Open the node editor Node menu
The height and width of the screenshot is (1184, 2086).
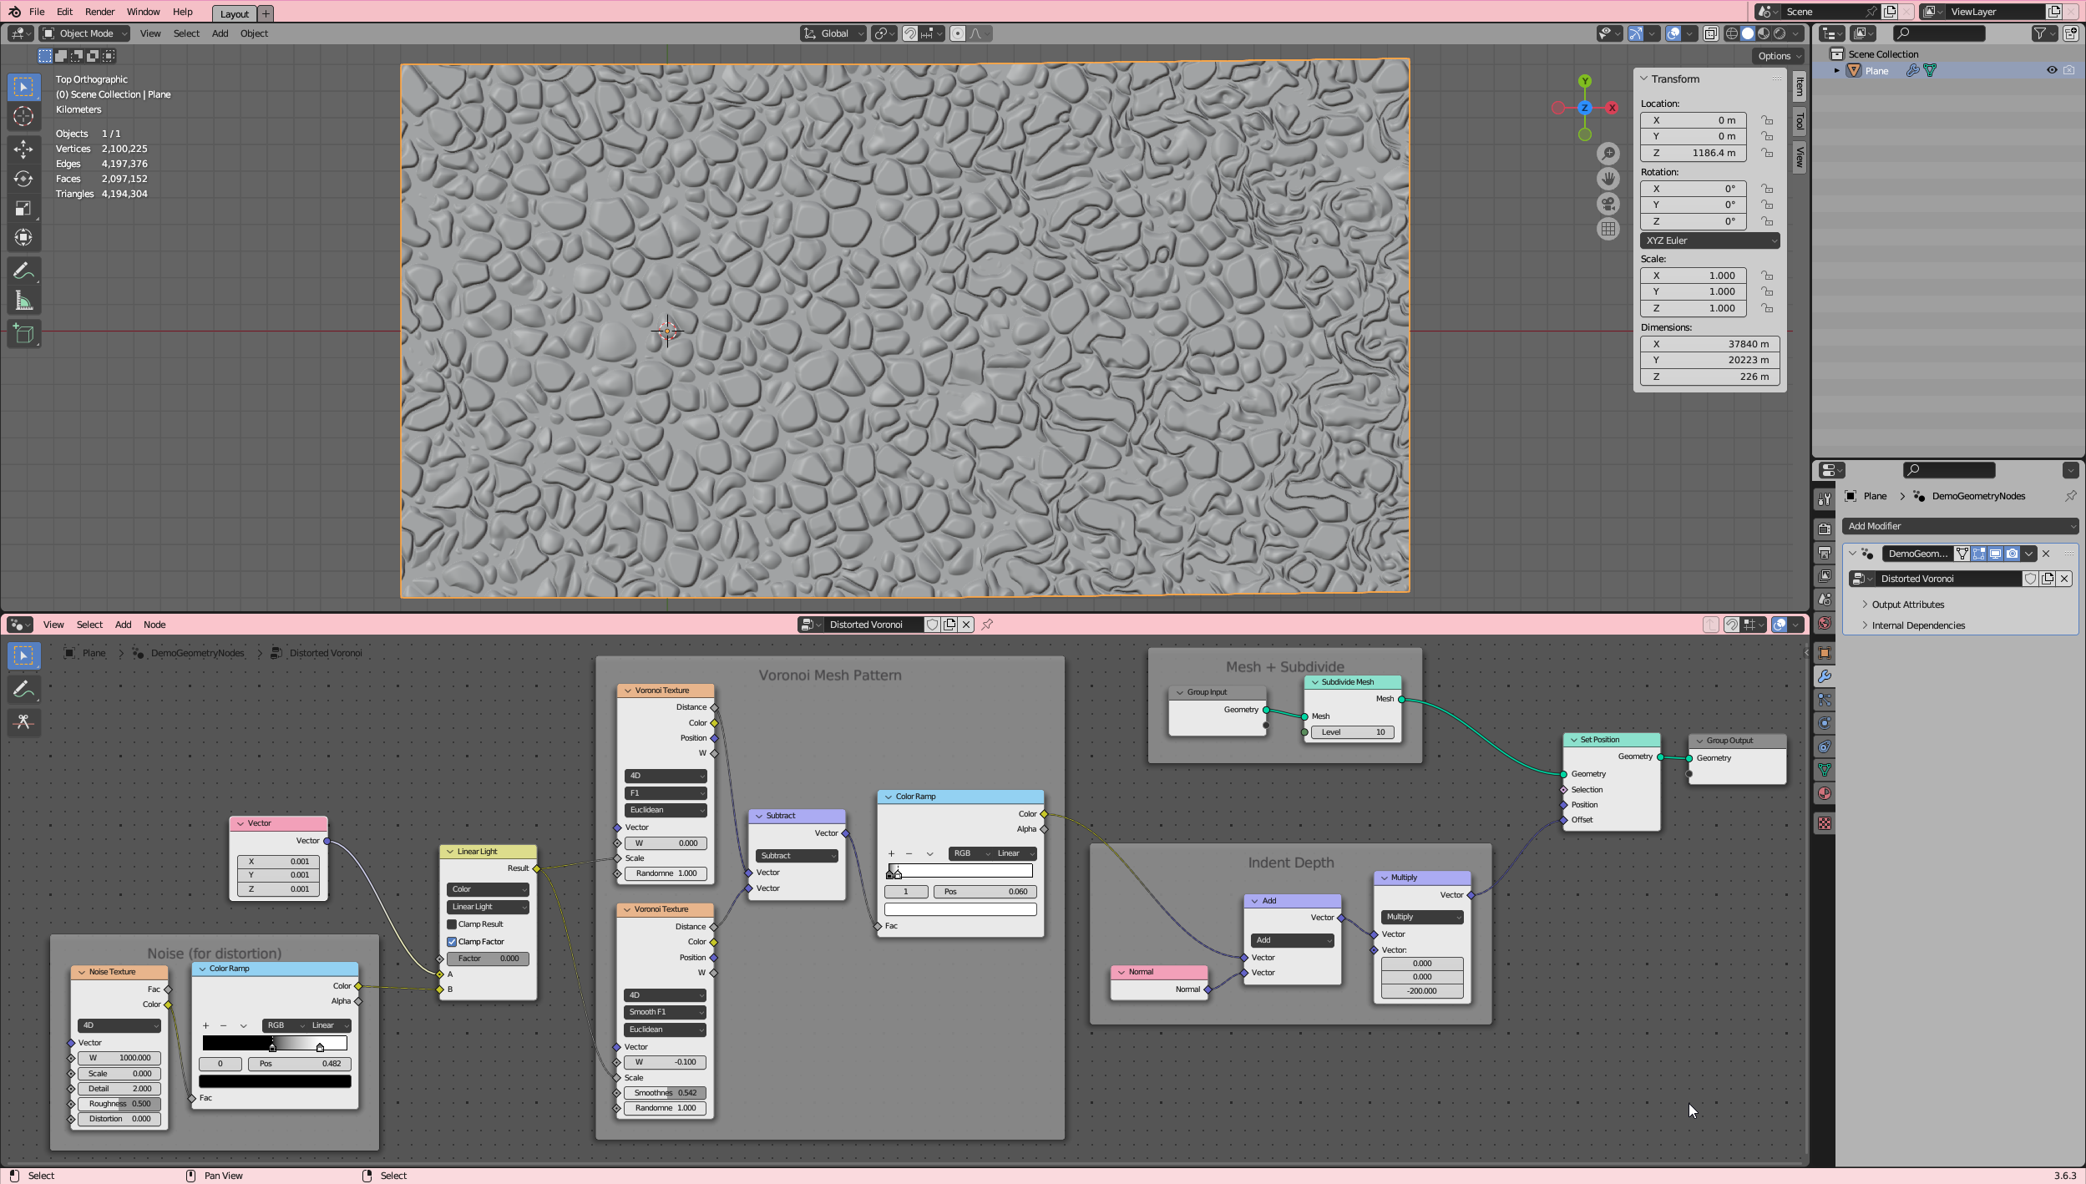click(154, 625)
